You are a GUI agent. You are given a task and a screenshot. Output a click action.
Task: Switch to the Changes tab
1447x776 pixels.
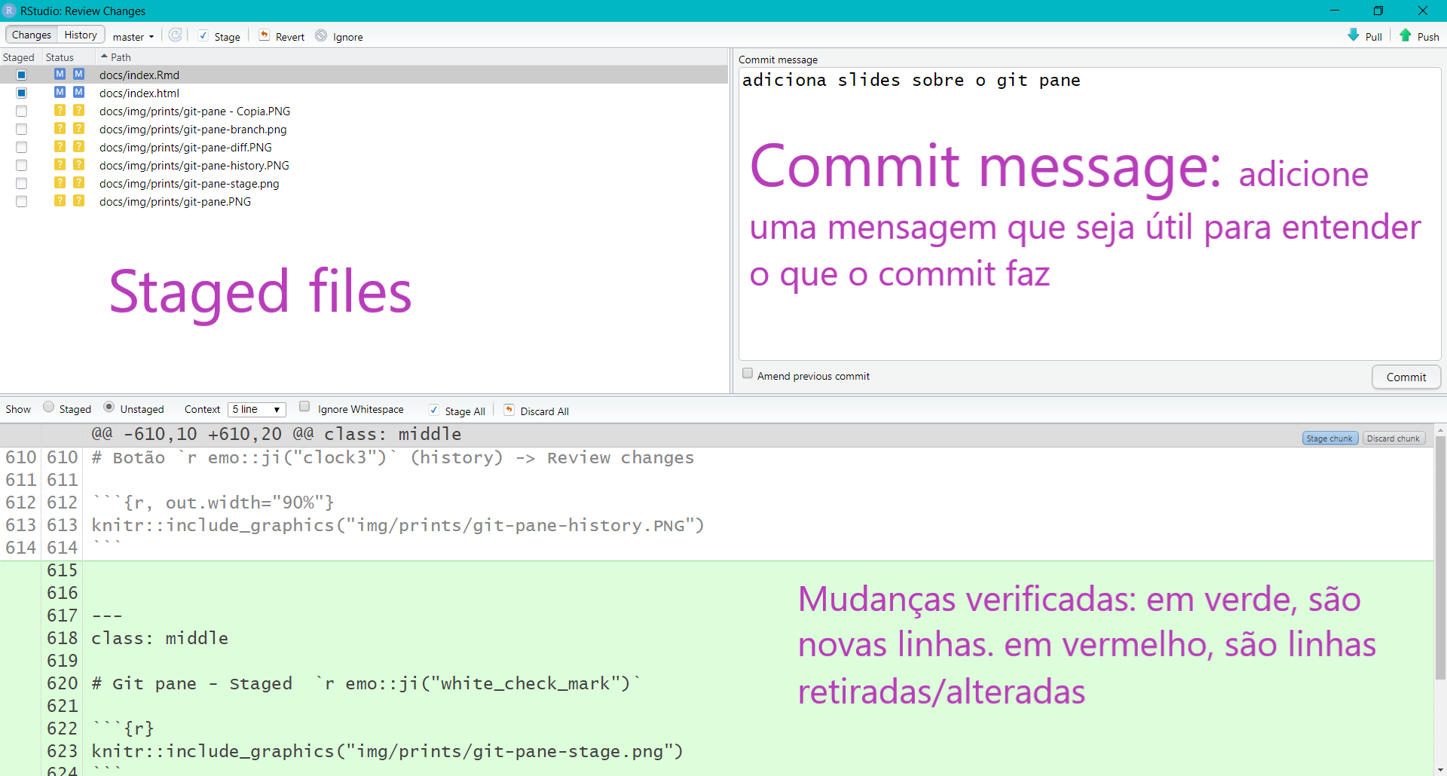click(32, 35)
